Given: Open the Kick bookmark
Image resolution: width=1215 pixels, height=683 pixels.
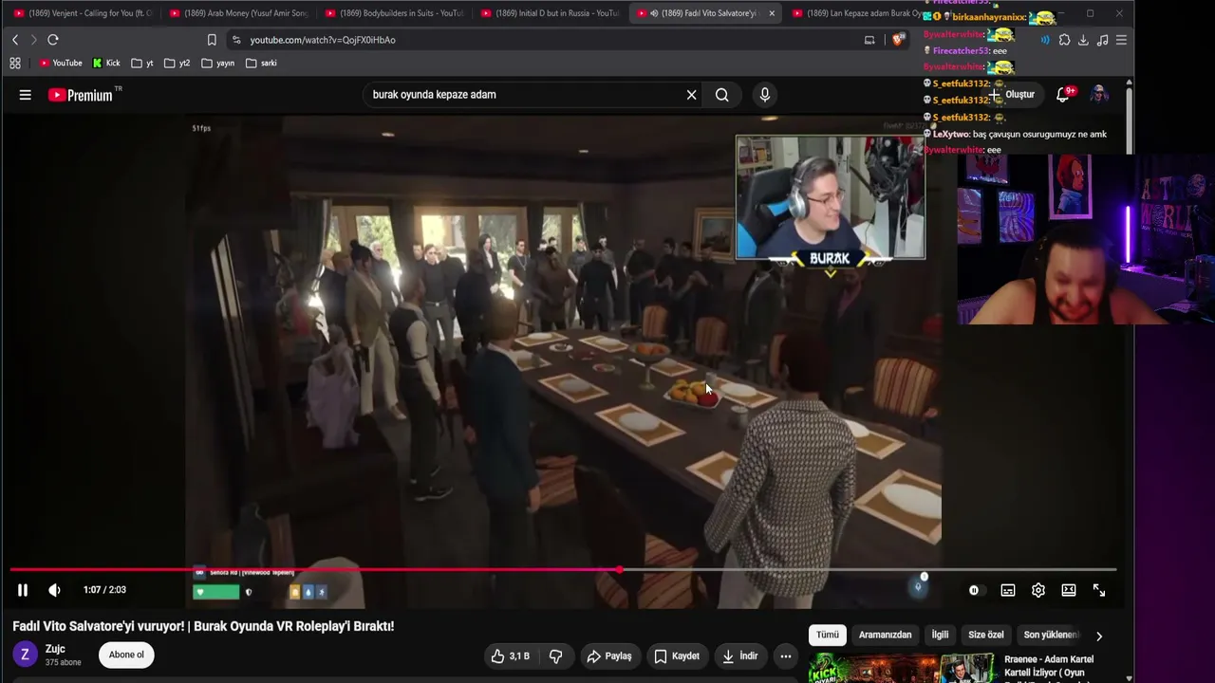Looking at the screenshot, I should (106, 63).
